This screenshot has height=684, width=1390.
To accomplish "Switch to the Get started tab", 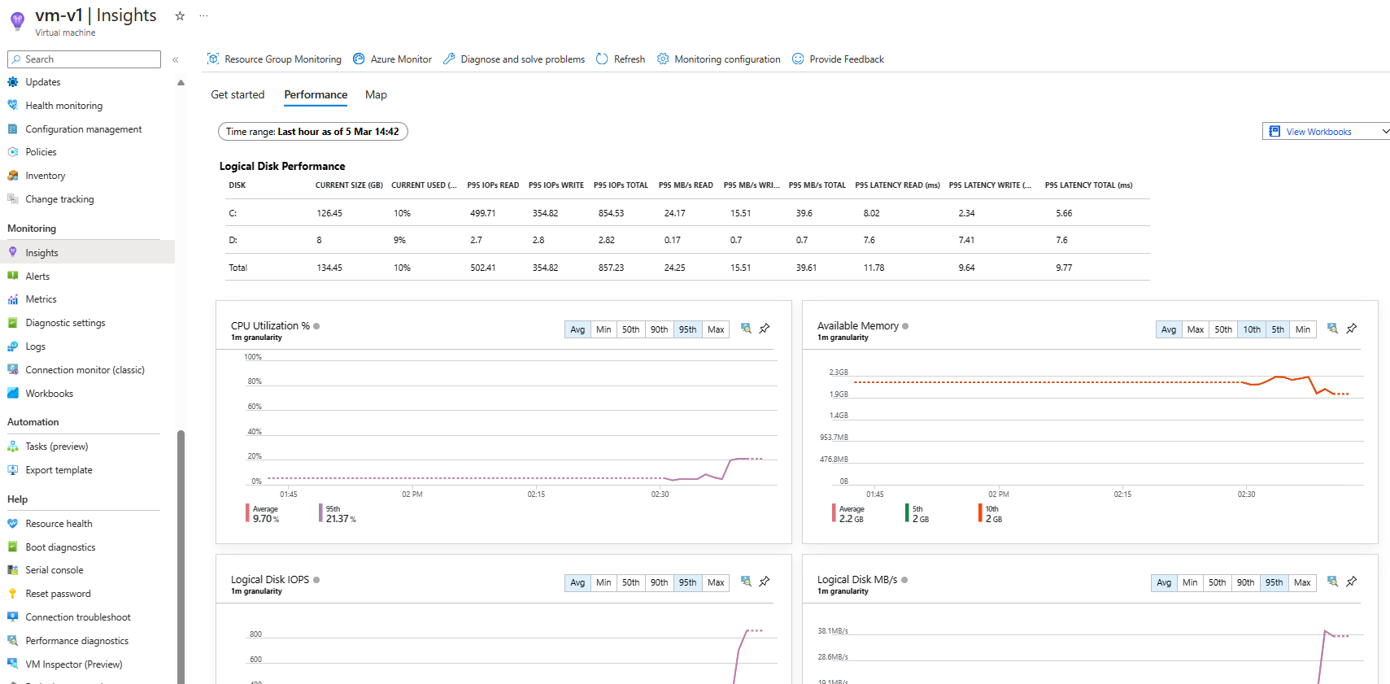I will pyautogui.click(x=237, y=95).
